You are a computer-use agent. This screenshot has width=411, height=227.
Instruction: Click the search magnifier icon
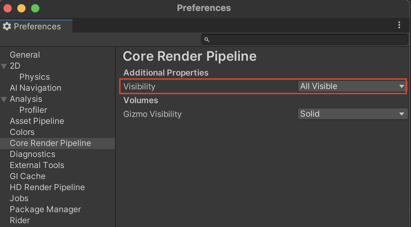click(x=207, y=40)
